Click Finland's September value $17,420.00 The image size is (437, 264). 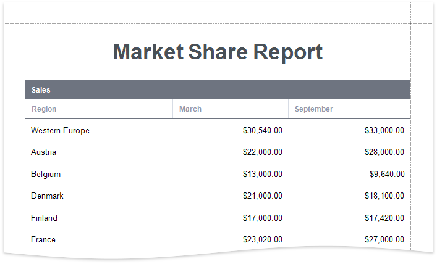point(384,218)
